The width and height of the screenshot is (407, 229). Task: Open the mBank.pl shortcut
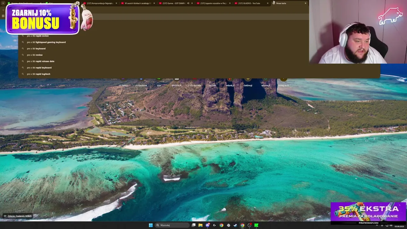pyautogui.click(x=230, y=82)
